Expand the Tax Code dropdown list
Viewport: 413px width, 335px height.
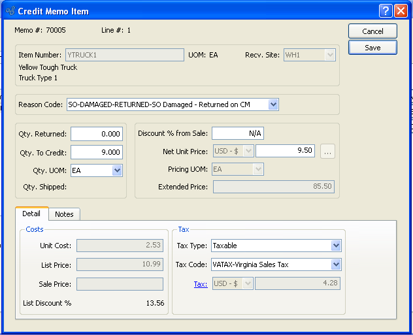click(336, 264)
